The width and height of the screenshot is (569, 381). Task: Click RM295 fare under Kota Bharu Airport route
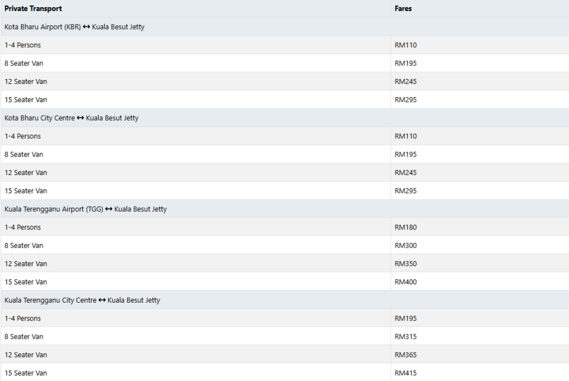(x=406, y=100)
